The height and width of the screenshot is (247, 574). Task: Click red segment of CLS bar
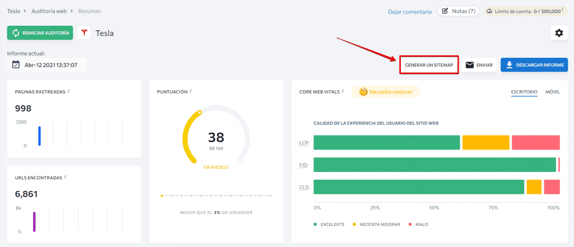pyautogui.click(x=552, y=187)
